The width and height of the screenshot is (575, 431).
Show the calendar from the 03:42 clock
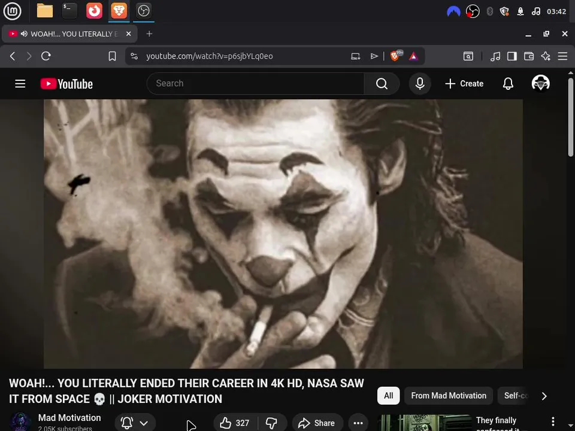(556, 12)
